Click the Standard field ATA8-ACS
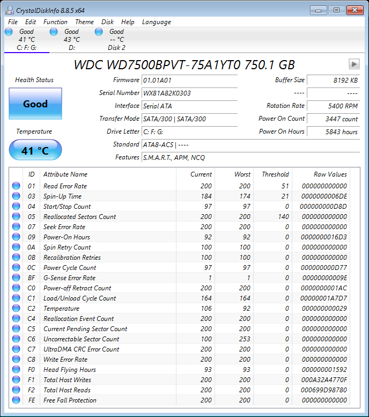 click(250, 145)
